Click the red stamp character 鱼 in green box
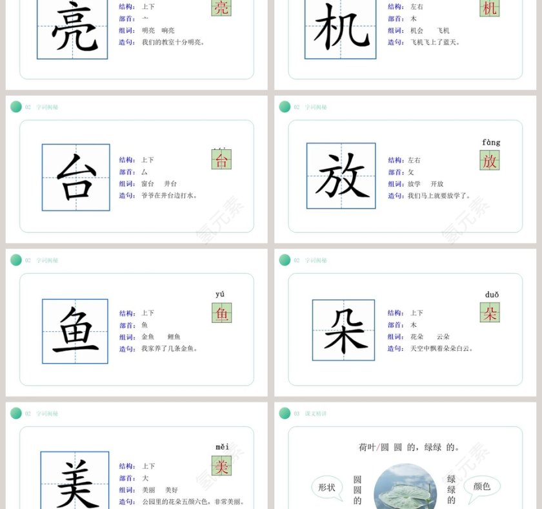The height and width of the screenshot is (509, 542). pyautogui.click(x=222, y=315)
